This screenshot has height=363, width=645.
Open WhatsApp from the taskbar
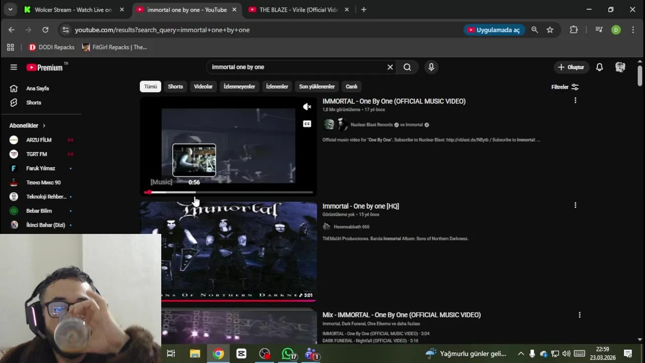(x=288, y=354)
